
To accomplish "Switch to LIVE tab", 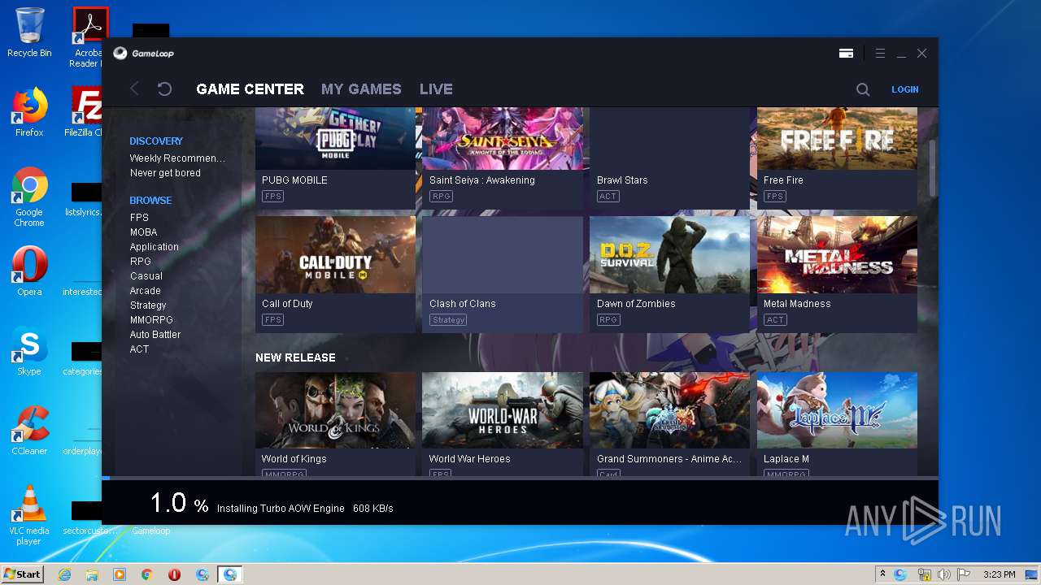I will point(436,89).
